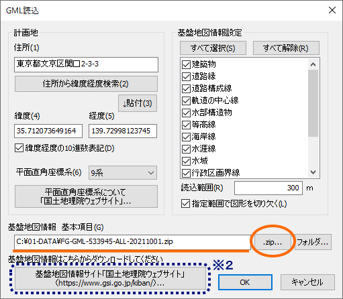Toggle the 行政区画界線 checkbox
Screen dimensions: 343x299
pos(186,173)
